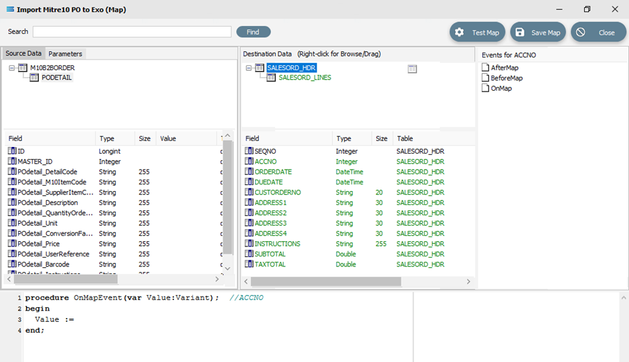Image resolution: width=629 pixels, height=362 pixels.
Task: Click the field icon beside POdetail_DetailCode
Action: tap(12, 172)
